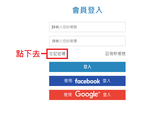Click the red line beside 點下去
The image size is (162, 114).
(44, 53)
